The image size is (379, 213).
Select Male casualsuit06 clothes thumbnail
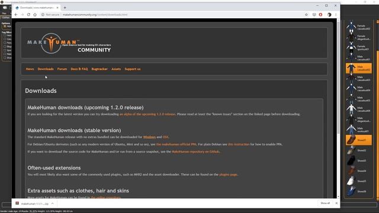tap(359, 109)
